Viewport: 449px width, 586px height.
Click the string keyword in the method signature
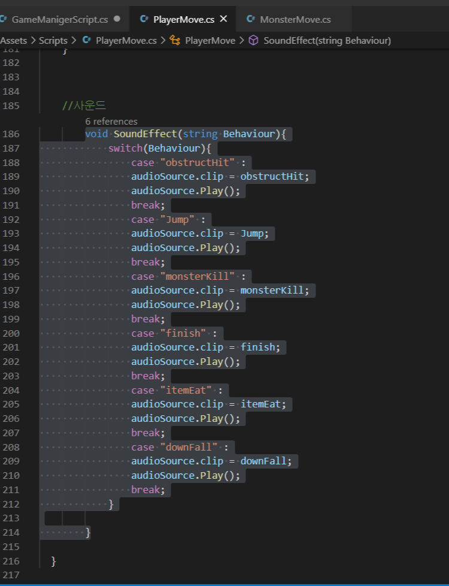tap(200, 134)
